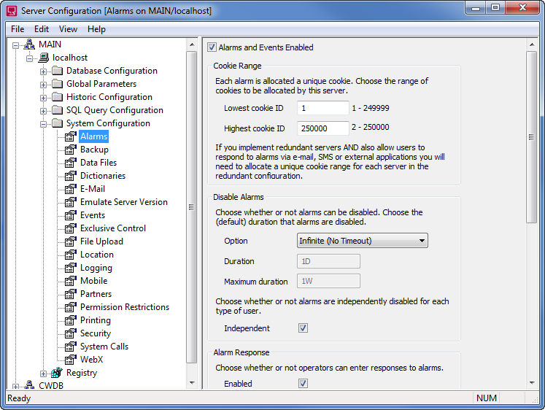The width and height of the screenshot is (545, 410).
Task: Toggle the Independent disable alarms checkbox
Action: coord(303,328)
